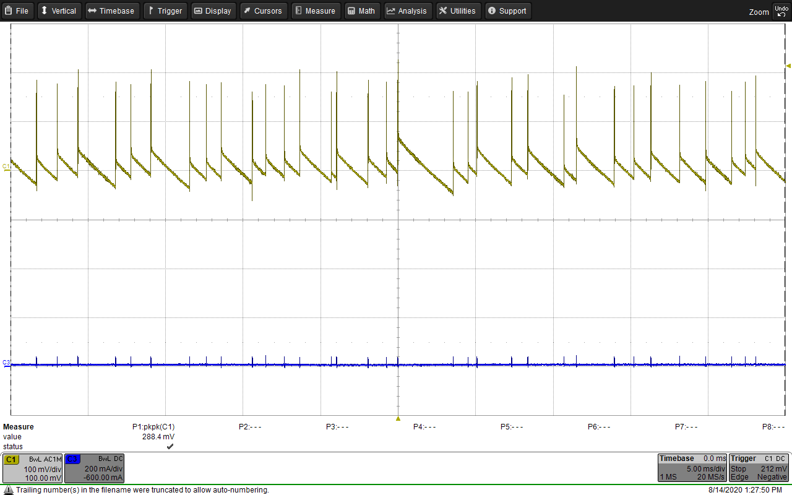Click the 200 mA/div C3 scale value
Image resolution: width=792 pixels, height=495 pixels.
click(104, 470)
